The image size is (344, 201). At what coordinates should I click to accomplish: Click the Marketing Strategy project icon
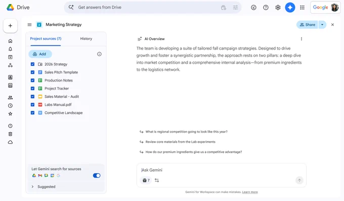click(39, 25)
